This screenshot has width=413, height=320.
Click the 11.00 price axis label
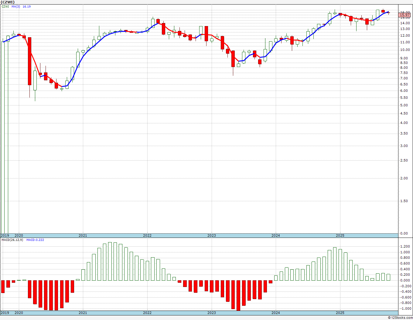point(405,43)
